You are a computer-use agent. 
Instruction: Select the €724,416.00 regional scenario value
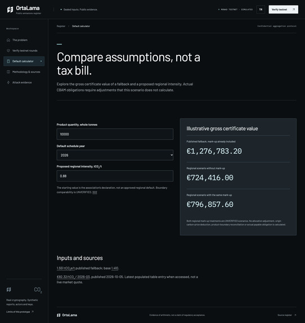[210, 178]
